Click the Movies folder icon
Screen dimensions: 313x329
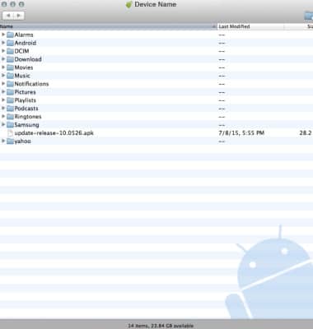pyautogui.click(x=10, y=67)
